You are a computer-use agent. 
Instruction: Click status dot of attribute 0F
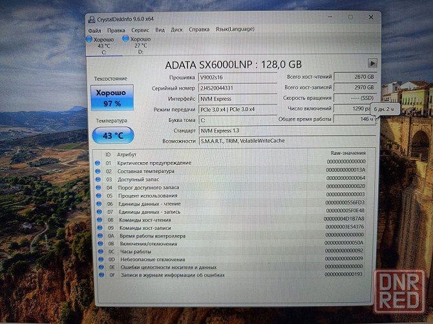pos(101,275)
